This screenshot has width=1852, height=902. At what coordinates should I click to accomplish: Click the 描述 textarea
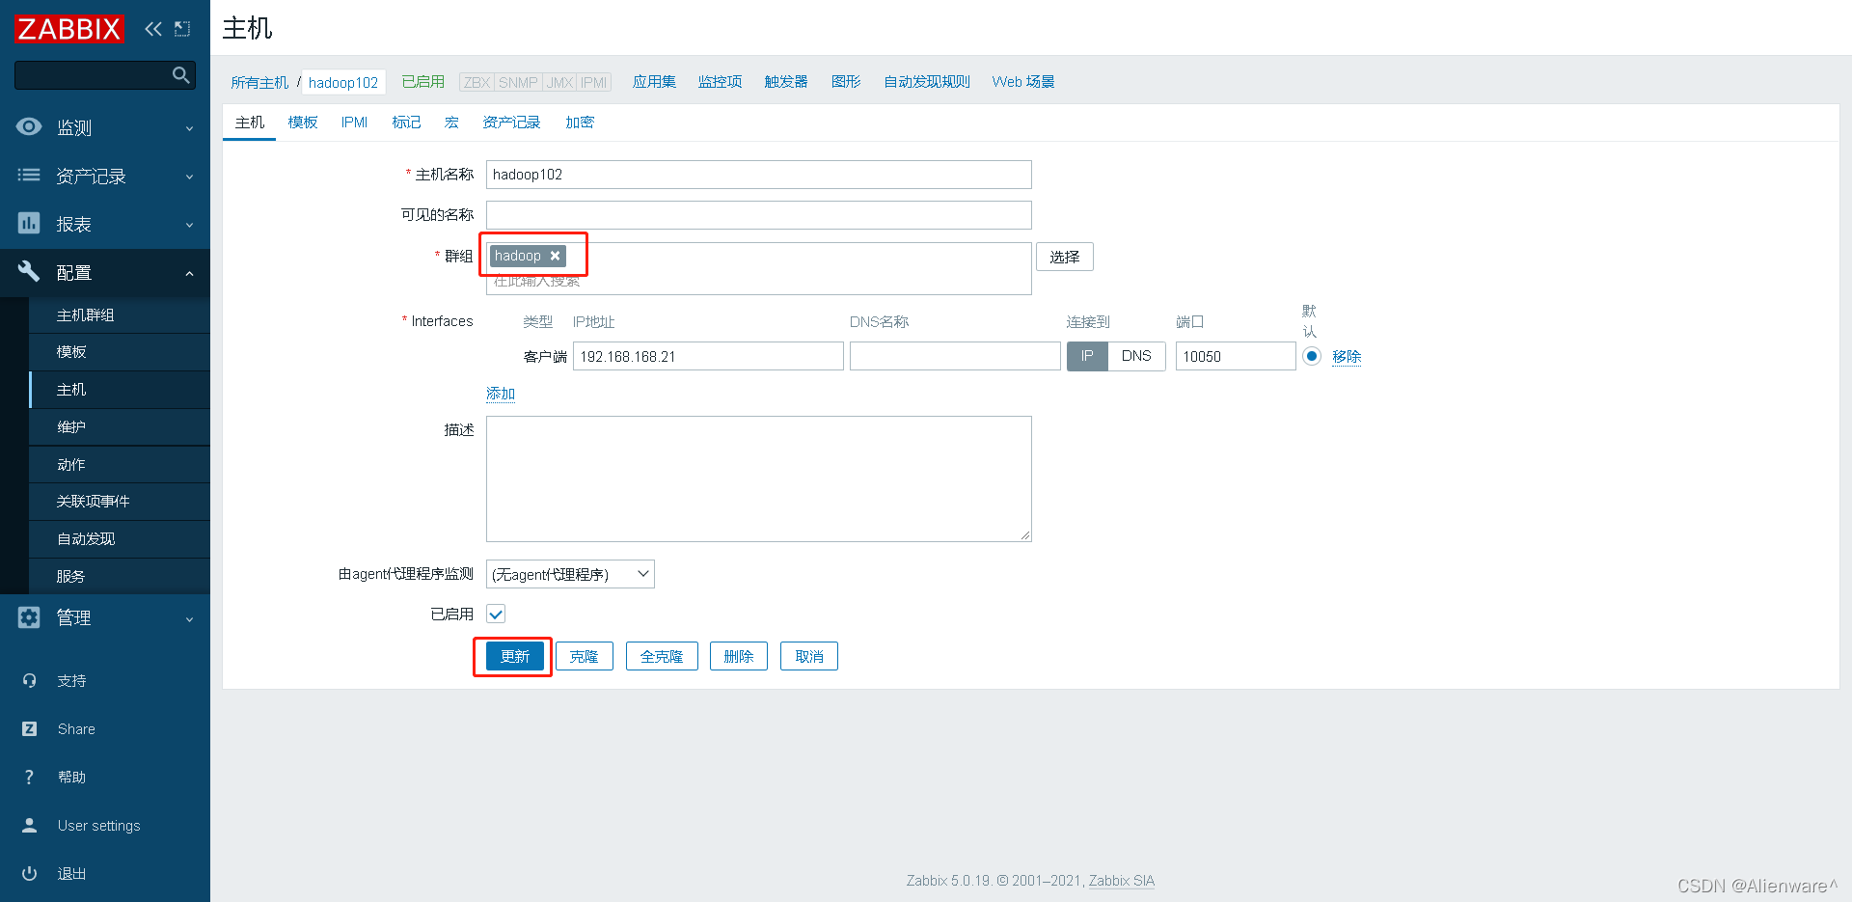point(759,478)
